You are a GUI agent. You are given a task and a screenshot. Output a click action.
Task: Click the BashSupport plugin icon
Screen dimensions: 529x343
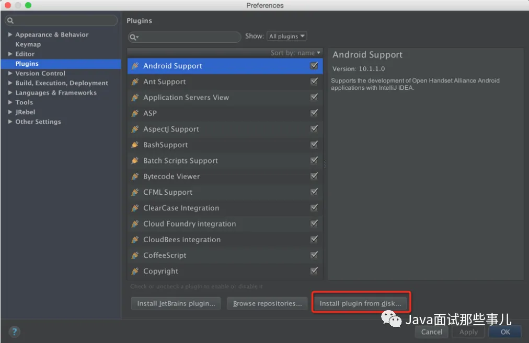(x=135, y=145)
